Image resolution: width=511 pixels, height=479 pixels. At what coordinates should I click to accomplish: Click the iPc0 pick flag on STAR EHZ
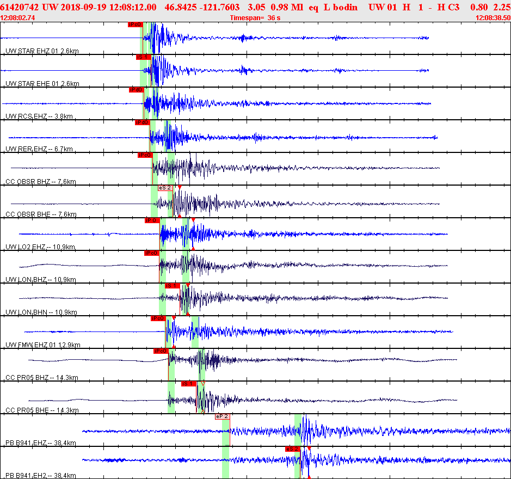tap(135, 24)
